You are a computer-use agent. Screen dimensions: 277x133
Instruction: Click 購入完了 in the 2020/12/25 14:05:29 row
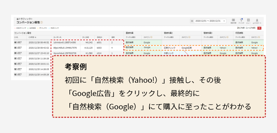point(18,75)
